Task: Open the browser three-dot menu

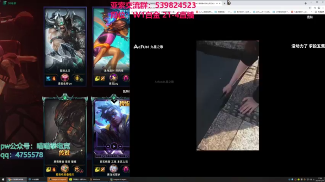Action: [323, 8]
